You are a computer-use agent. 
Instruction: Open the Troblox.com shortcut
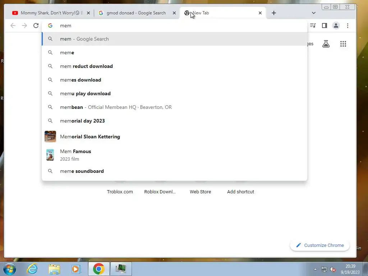pos(120,192)
